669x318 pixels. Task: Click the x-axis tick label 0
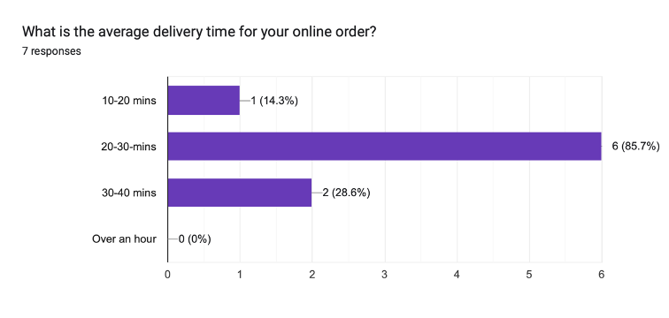[x=167, y=275]
